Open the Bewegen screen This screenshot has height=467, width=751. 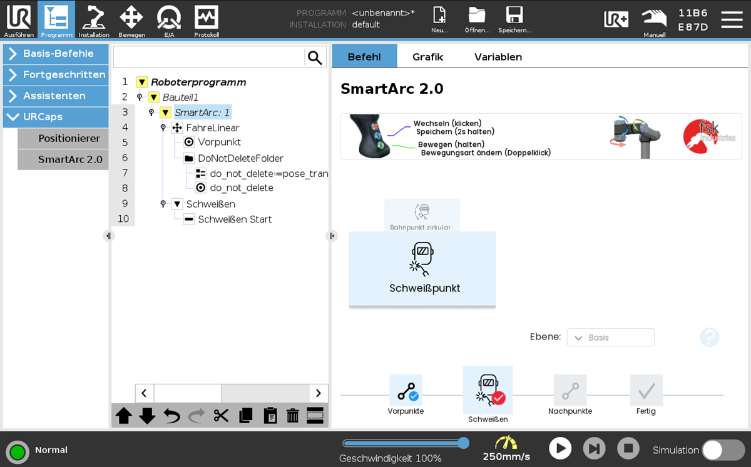tap(131, 19)
